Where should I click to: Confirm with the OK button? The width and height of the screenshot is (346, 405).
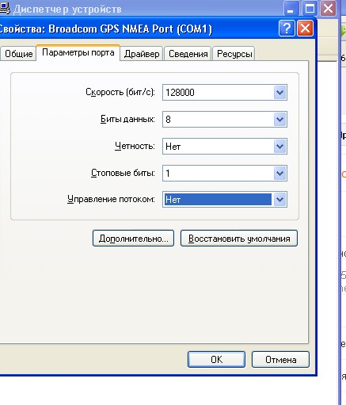coord(216,359)
